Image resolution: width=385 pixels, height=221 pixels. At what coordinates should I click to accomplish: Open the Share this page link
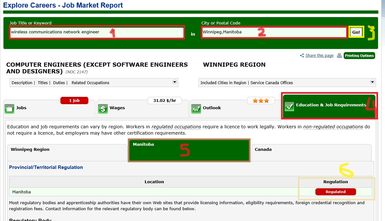(319, 56)
